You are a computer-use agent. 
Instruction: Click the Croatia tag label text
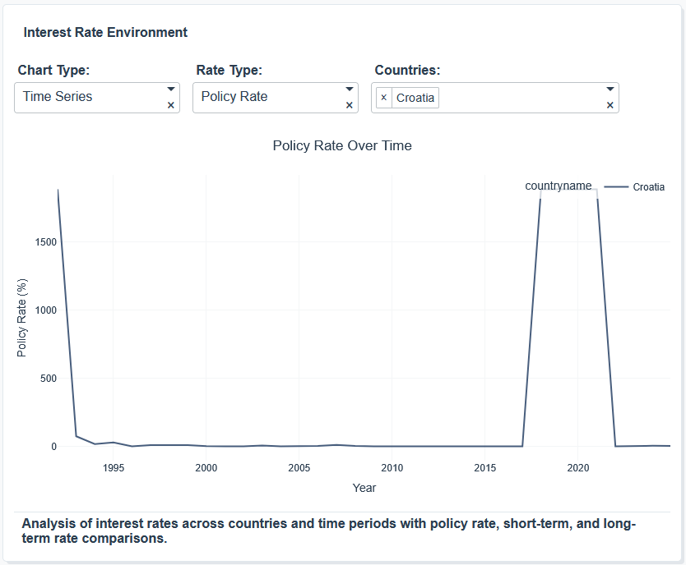click(x=415, y=98)
